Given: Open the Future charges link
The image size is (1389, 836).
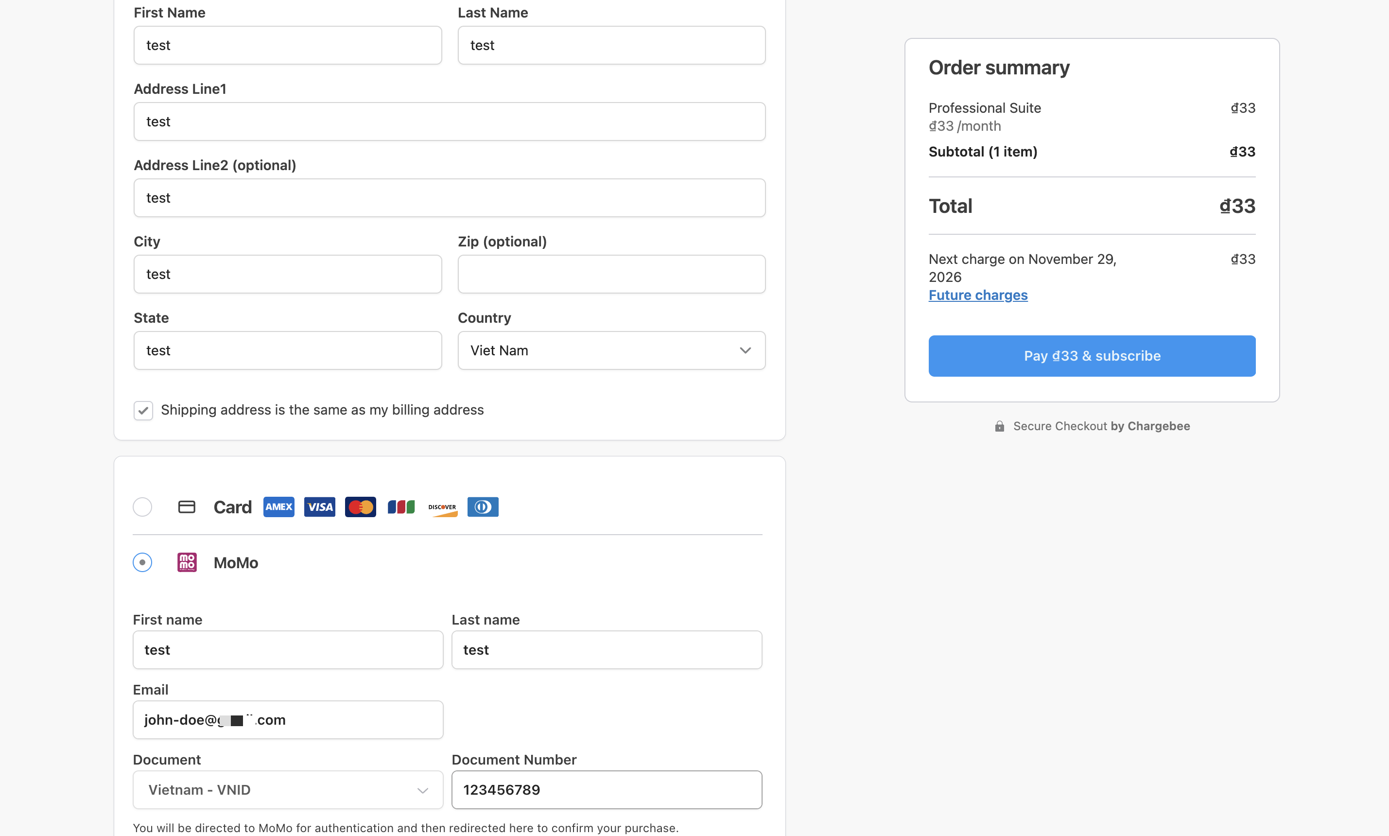Looking at the screenshot, I should [978, 295].
